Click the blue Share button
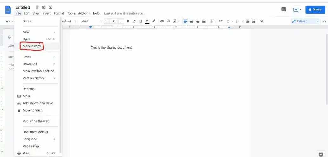The image size is (328, 157). [x=315, y=9]
